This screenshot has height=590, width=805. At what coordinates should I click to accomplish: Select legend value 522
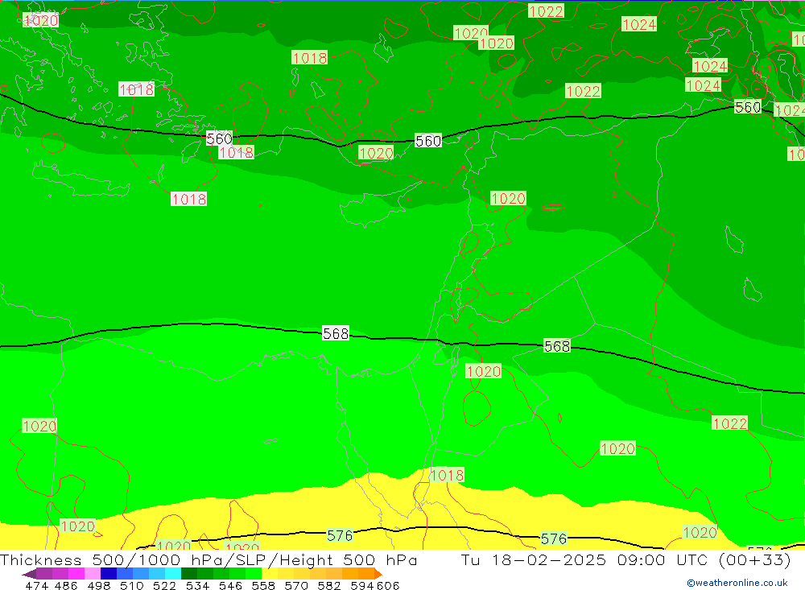point(164,585)
